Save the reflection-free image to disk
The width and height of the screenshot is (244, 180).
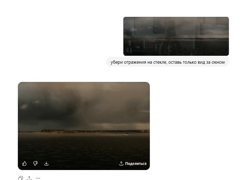click(x=46, y=163)
